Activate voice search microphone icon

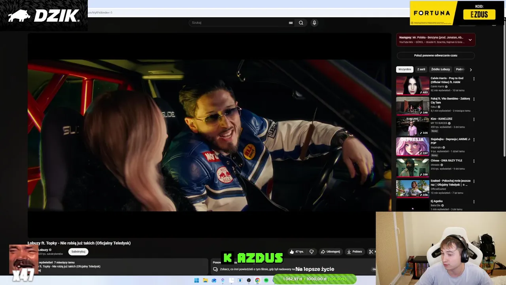tap(314, 23)
